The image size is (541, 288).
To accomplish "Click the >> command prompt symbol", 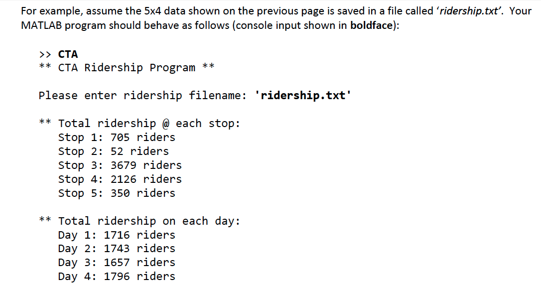I will tap(45, 54).
